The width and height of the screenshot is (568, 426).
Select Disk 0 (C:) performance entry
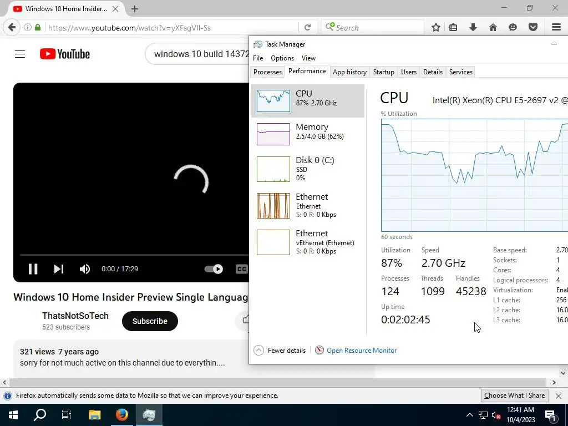coord(308,169)
